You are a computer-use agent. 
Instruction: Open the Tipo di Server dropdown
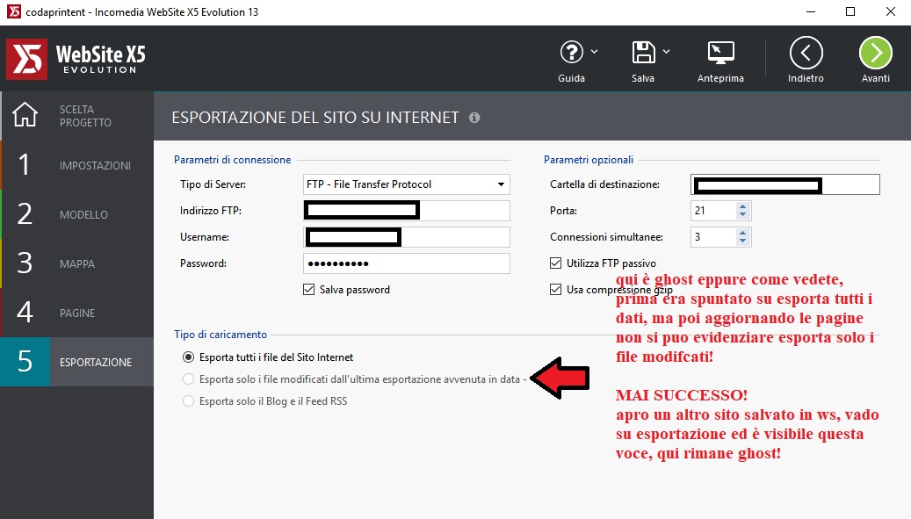pyautogui.click(x=407, y=184)
